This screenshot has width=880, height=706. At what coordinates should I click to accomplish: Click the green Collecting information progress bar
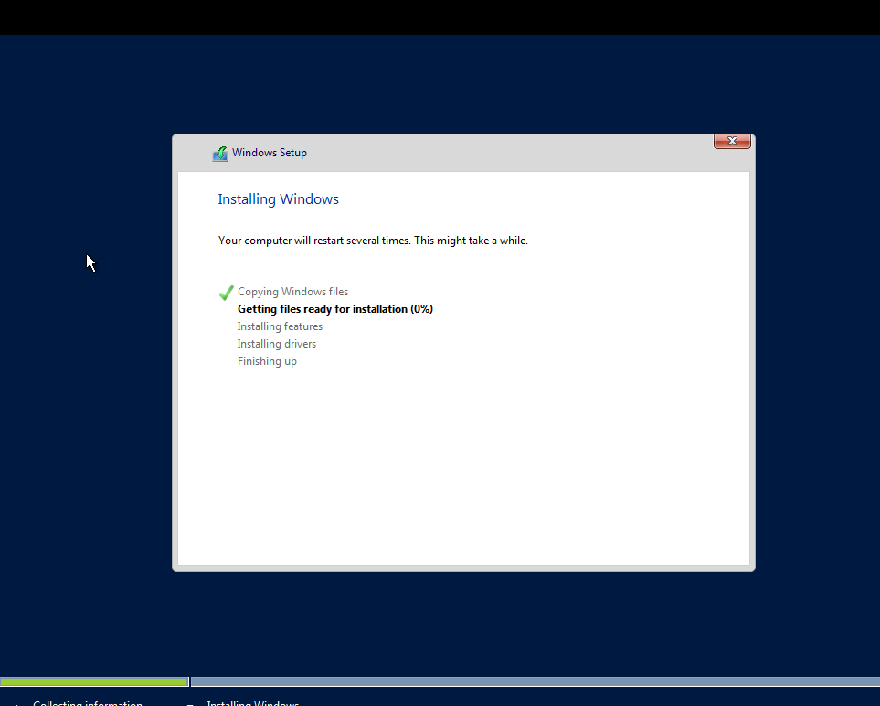click(94, 681)
